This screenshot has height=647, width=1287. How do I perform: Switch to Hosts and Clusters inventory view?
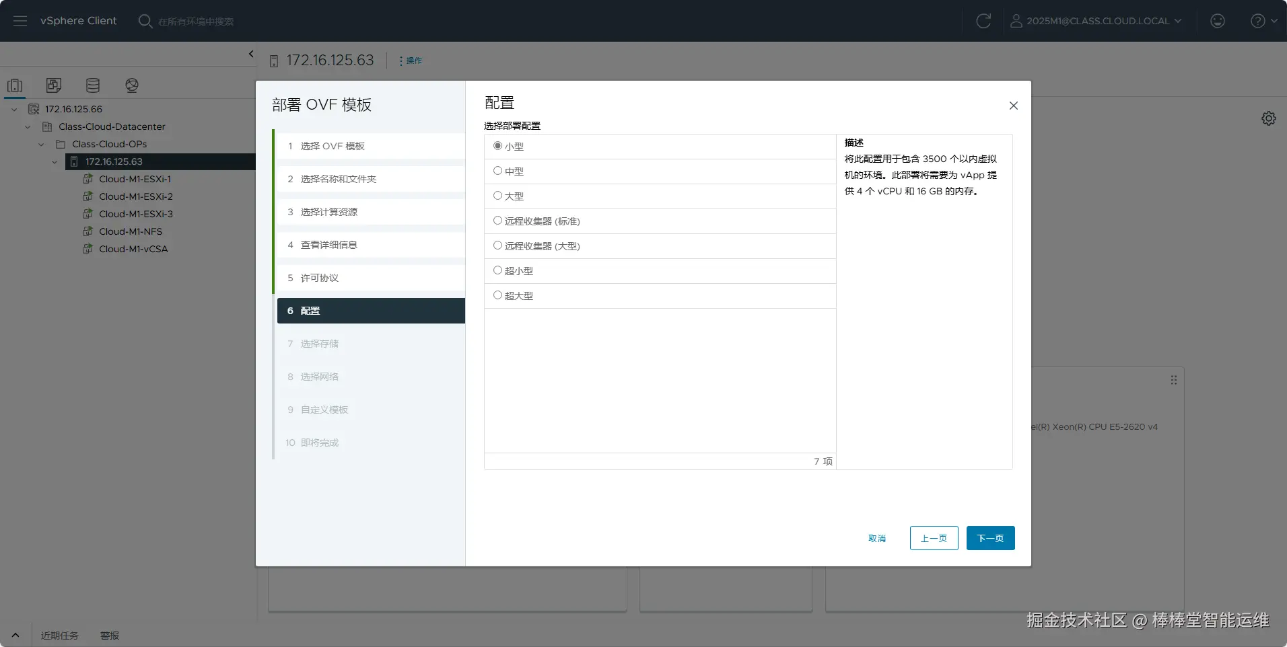(x=15, y=85)
